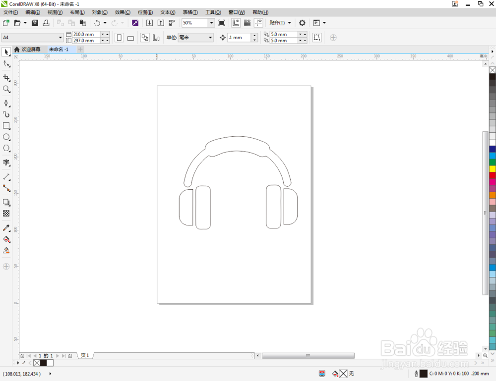The height and width of the screenshot is (381, 496).
Task: Create a new document
Action: click(x=5, y=23)
